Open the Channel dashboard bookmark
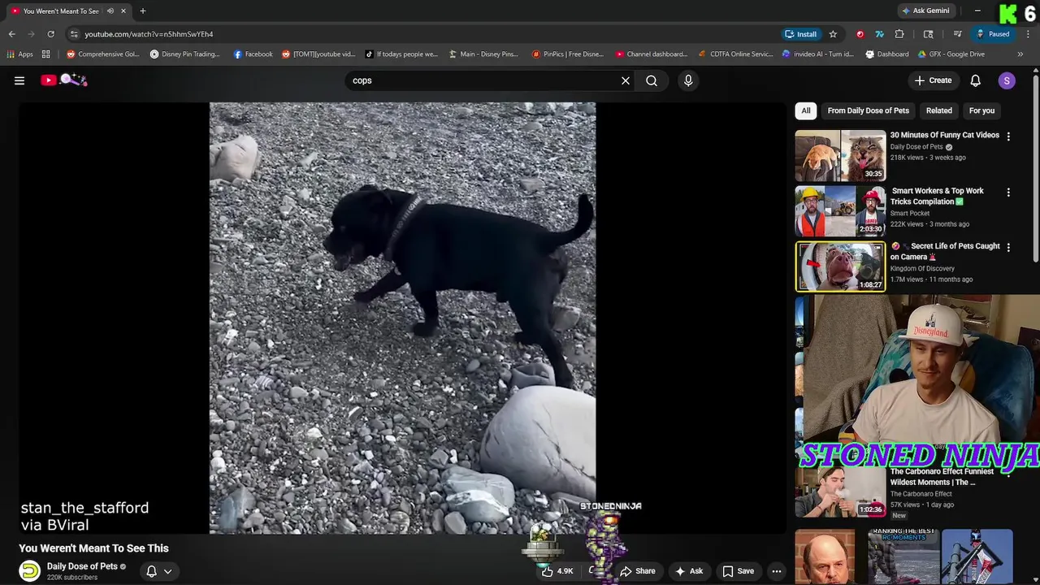 coord(652,54)
